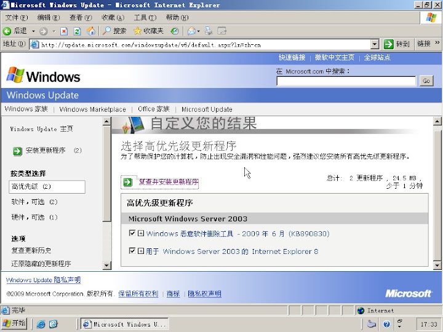Open the Back button history dropdown
This screenshot has width=443, height=332.
coord(34,31)
